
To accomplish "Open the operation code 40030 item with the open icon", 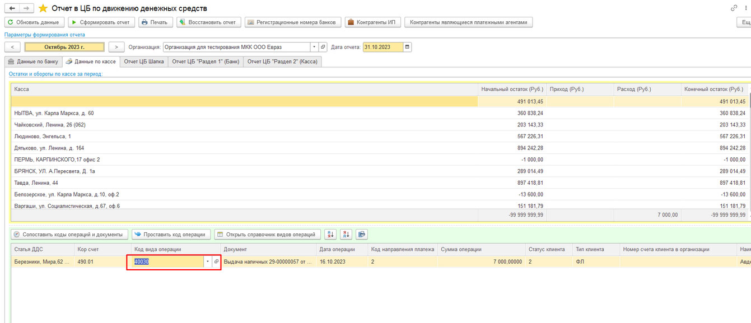I will pyautogui.click(x=217, y=261).
